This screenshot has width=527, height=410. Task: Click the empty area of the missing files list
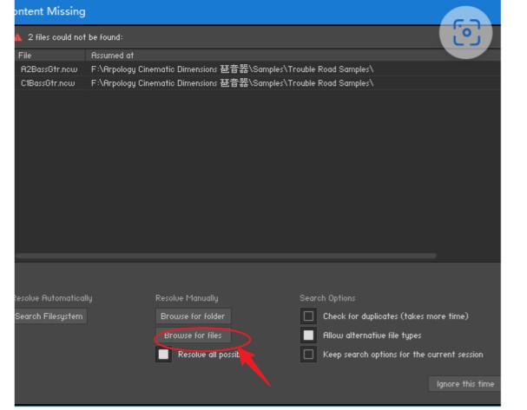point(260,173)
